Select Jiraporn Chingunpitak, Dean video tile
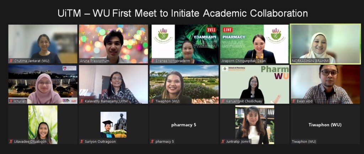This screenshot has width=364, height=154. 255,44
